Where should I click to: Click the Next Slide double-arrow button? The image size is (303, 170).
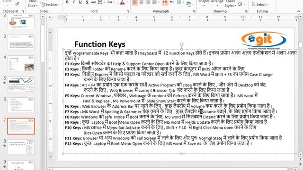301,164
